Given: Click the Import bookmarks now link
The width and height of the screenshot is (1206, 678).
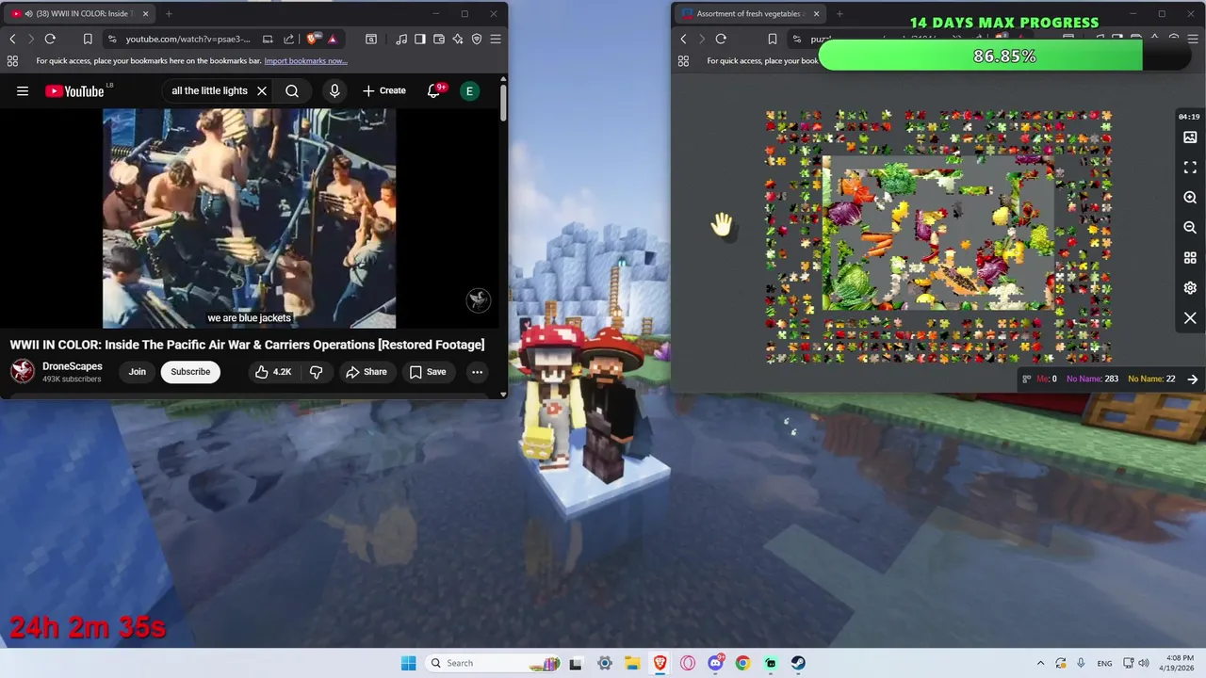Looking at the screenshot, I should coord(305,61).
